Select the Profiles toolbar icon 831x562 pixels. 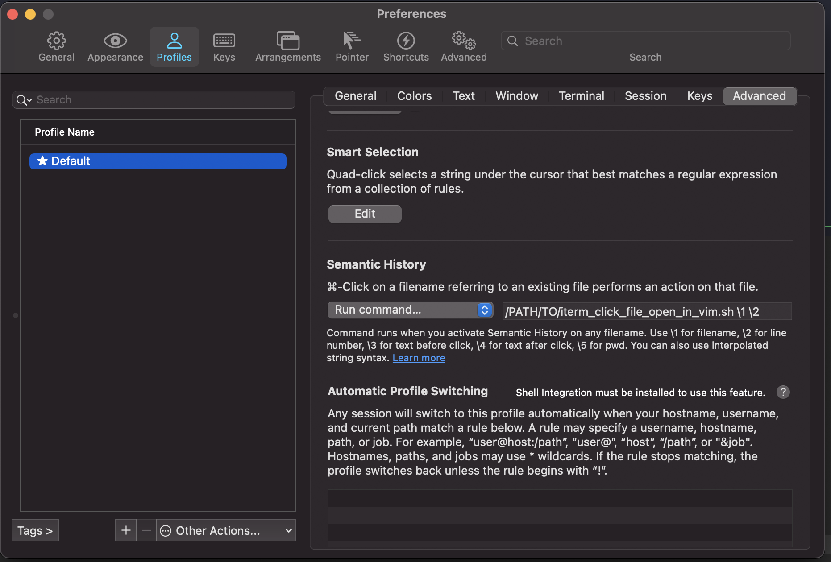pyautogui.click(x=174, y=47)
